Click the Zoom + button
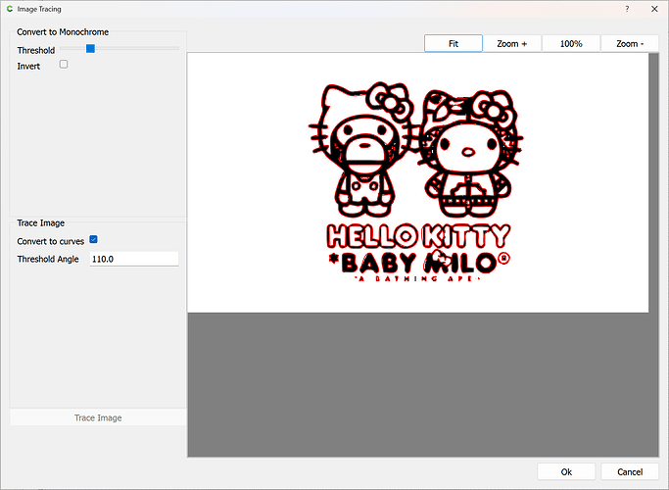669x490 pixels. click(x=512, y=43)
